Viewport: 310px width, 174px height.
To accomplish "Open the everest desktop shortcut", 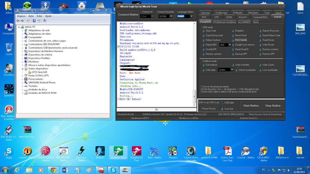I will [27, 153].
